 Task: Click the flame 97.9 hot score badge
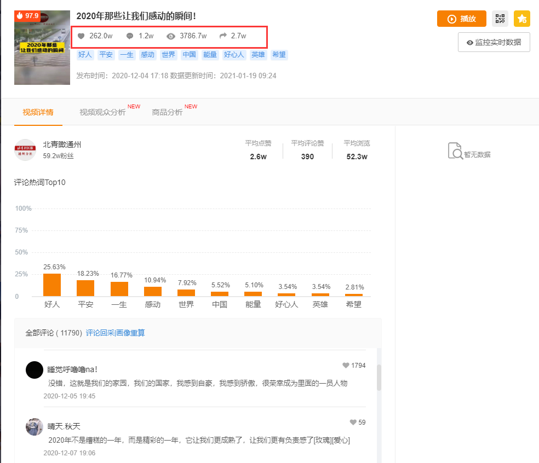click(x=27, y=15)
